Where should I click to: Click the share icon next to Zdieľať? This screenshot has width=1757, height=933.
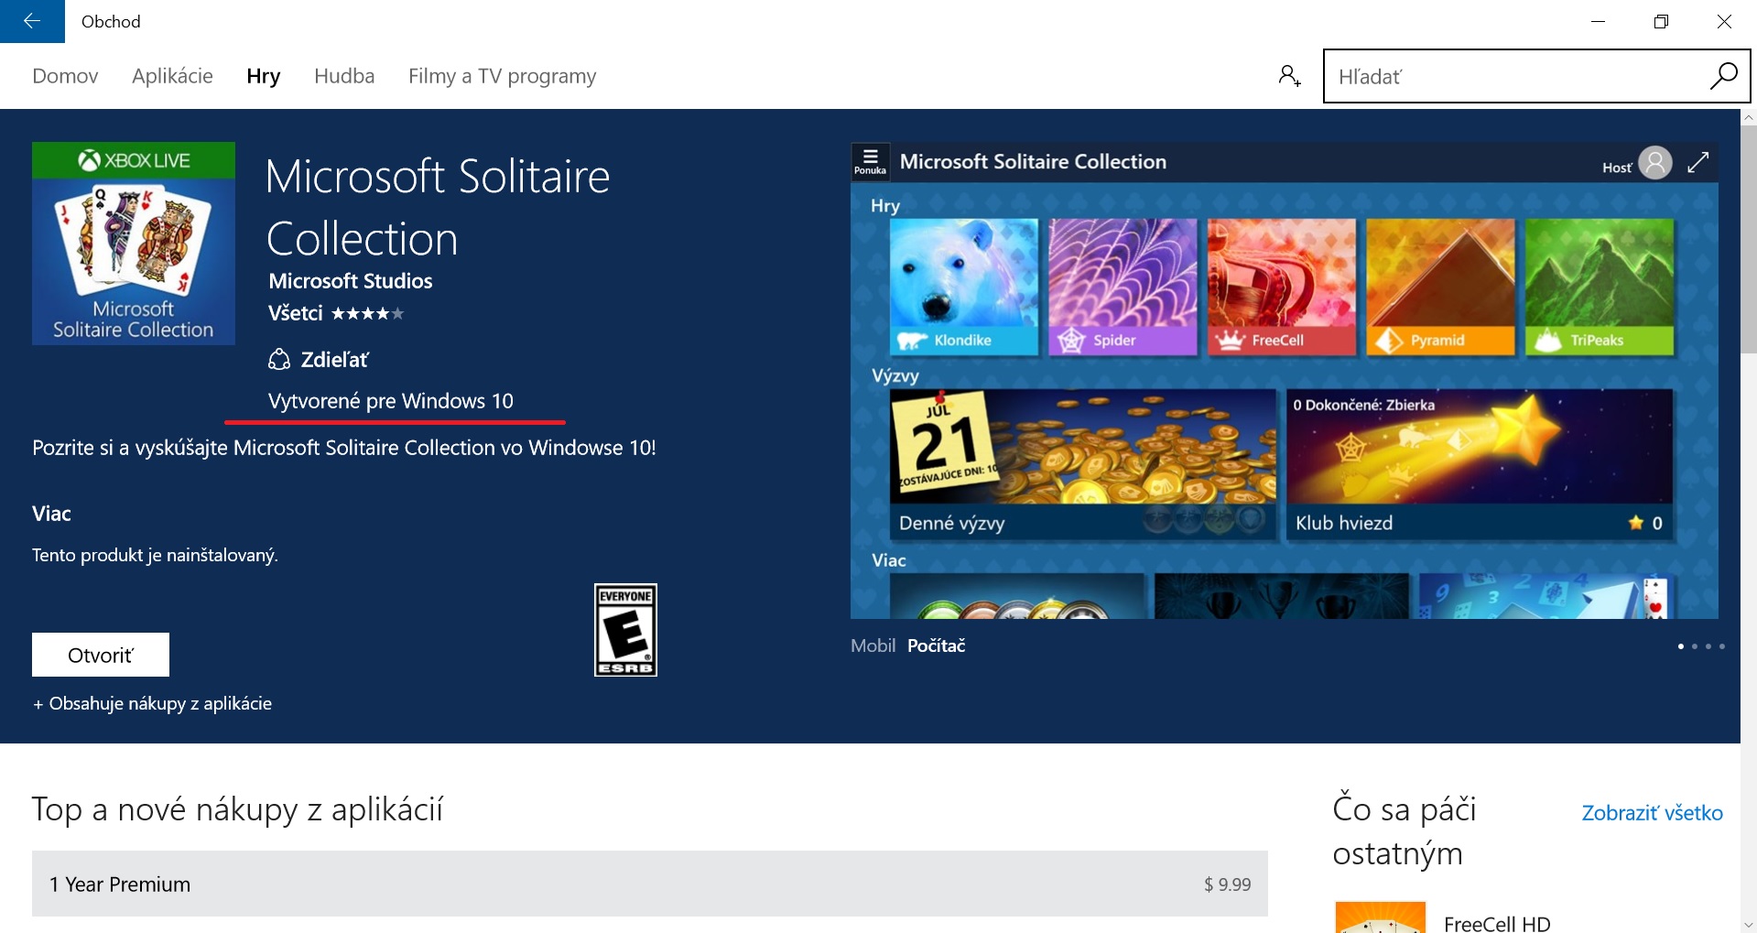[x=279, y=360]
